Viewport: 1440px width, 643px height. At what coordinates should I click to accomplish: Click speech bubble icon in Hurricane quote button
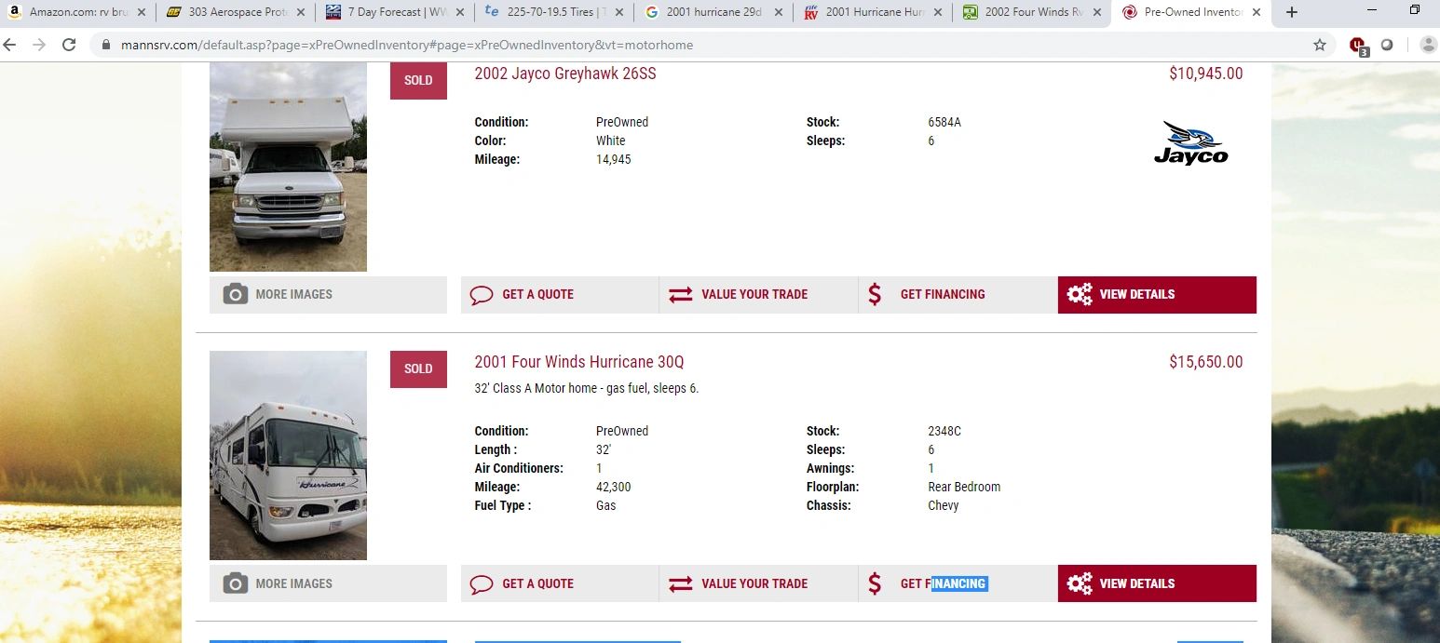(482, 584)
